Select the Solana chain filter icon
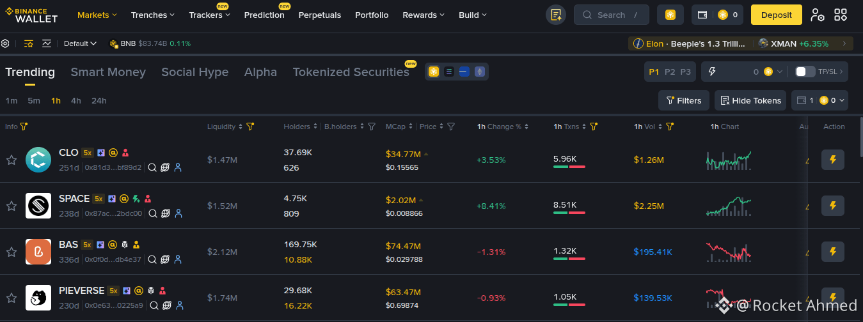 [449, 72]
